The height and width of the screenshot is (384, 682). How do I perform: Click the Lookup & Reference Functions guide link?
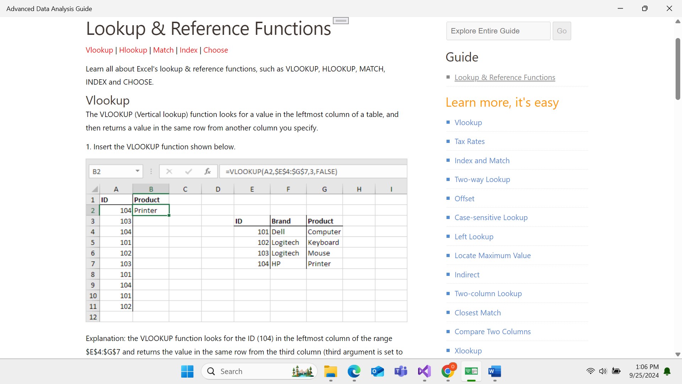coord(504,78)
